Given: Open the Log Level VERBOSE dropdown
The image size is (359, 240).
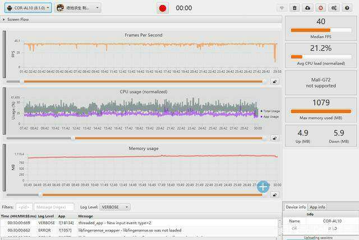Looking at the screenshot, I should click(x=115, y=207).
